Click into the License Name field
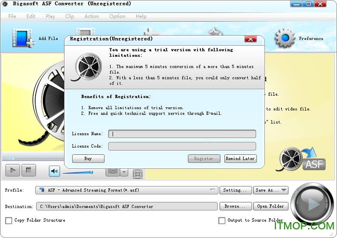This screenshot has height=238, width=337. click(x=182, y=134)
